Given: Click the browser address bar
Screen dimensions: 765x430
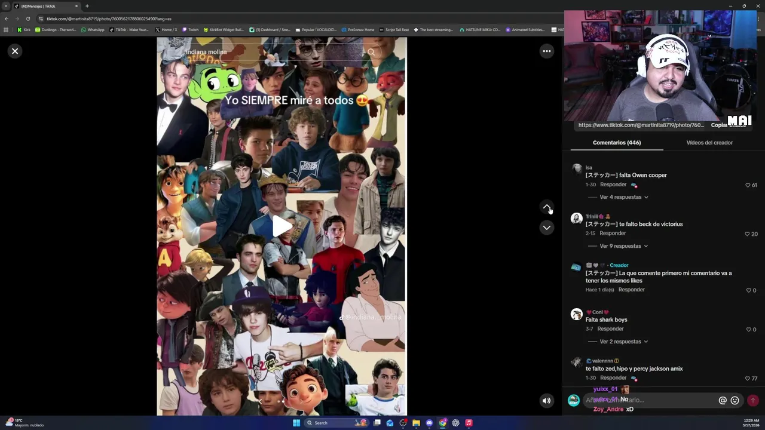Looking at the screenshot, I should click(x=299, y=19).
